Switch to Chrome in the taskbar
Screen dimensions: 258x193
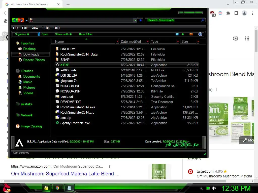click(x=57, y=188)
